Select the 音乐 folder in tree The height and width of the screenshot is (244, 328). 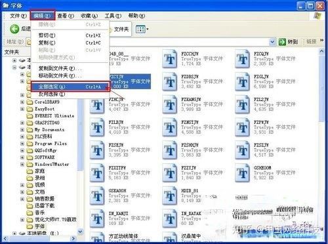(x=39, y=213)
